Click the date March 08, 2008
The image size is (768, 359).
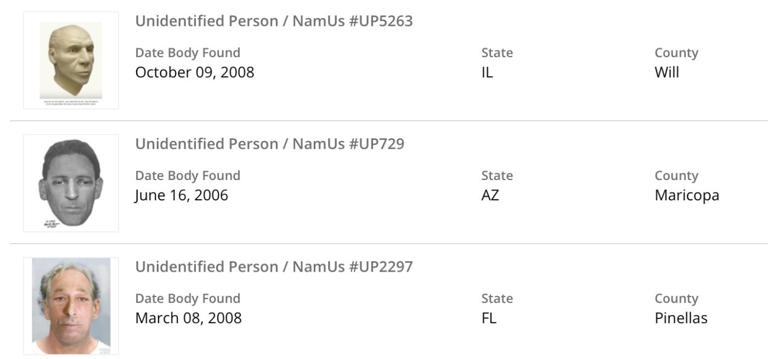188,318
